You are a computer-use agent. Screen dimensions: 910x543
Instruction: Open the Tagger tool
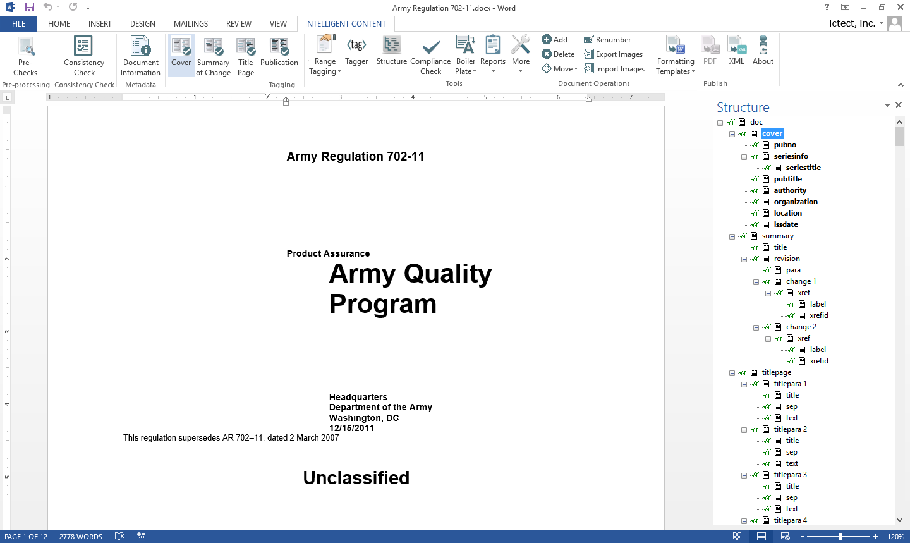coord(356,51)
